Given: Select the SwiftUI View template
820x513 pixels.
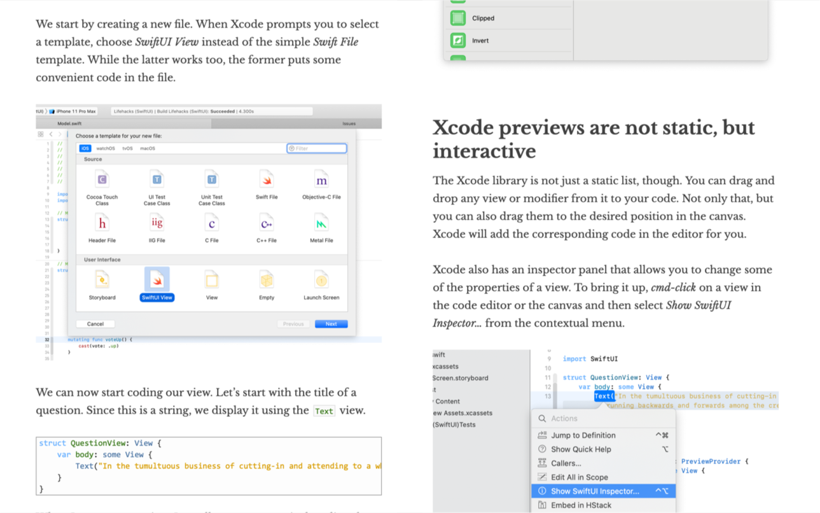Looking at the screenshot, I should coord(156,284).
